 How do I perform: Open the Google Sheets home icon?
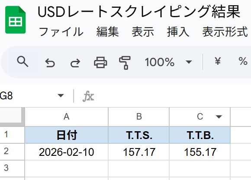pyautogui.click(x=16, y=20)
